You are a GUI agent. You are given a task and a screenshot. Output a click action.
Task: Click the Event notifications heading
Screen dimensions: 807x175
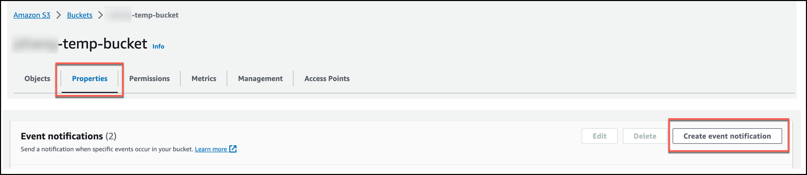coord(62,136)
